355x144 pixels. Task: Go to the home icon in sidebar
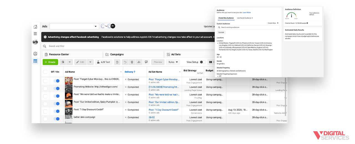coord(35,27)
